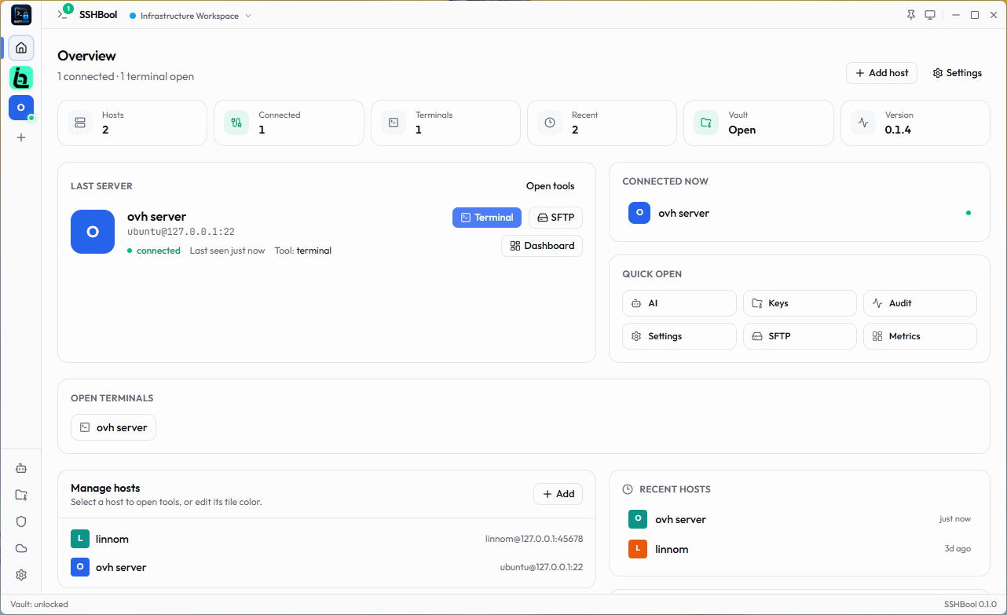Open Settings from the overview header

[958, 73]
